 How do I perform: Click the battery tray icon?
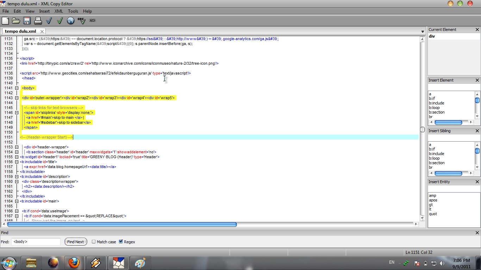(x=425, y=263)
